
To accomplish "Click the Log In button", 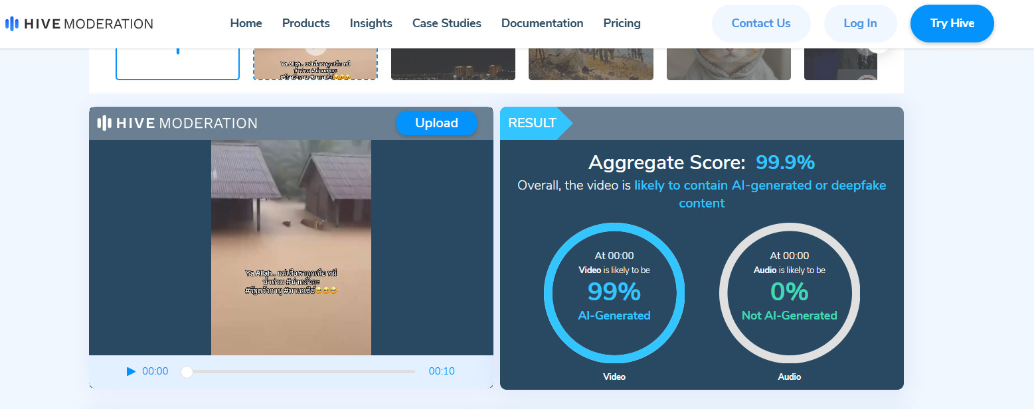I will (860, 23).
